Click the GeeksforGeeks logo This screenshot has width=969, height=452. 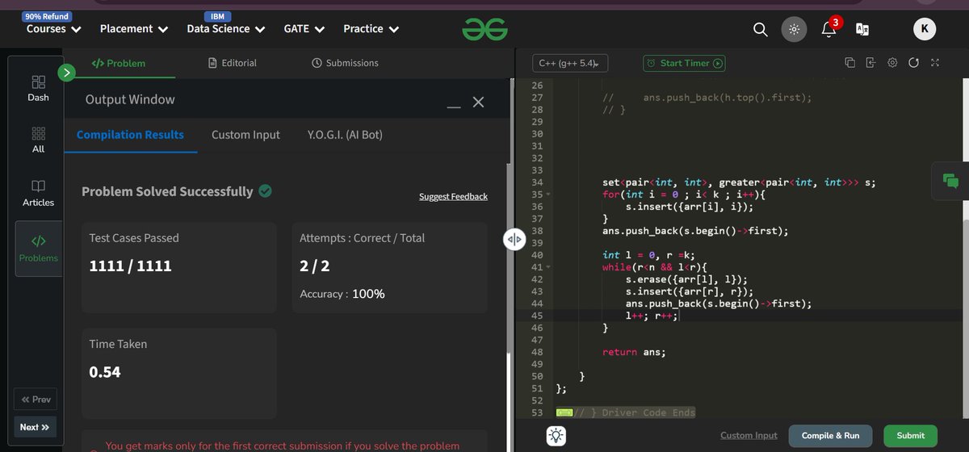484,29
